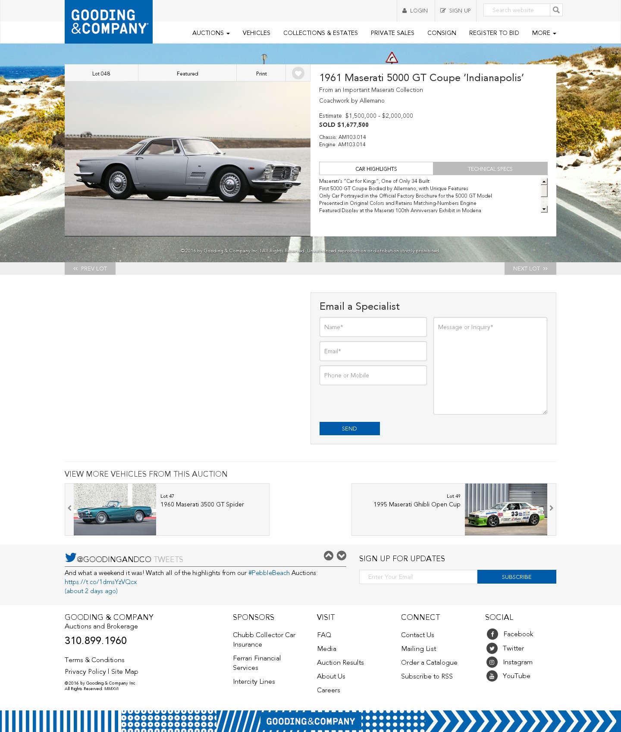Expand the Auctions dropdown menu
Viewport: 621px width, 732px height.
click(211, 33)
